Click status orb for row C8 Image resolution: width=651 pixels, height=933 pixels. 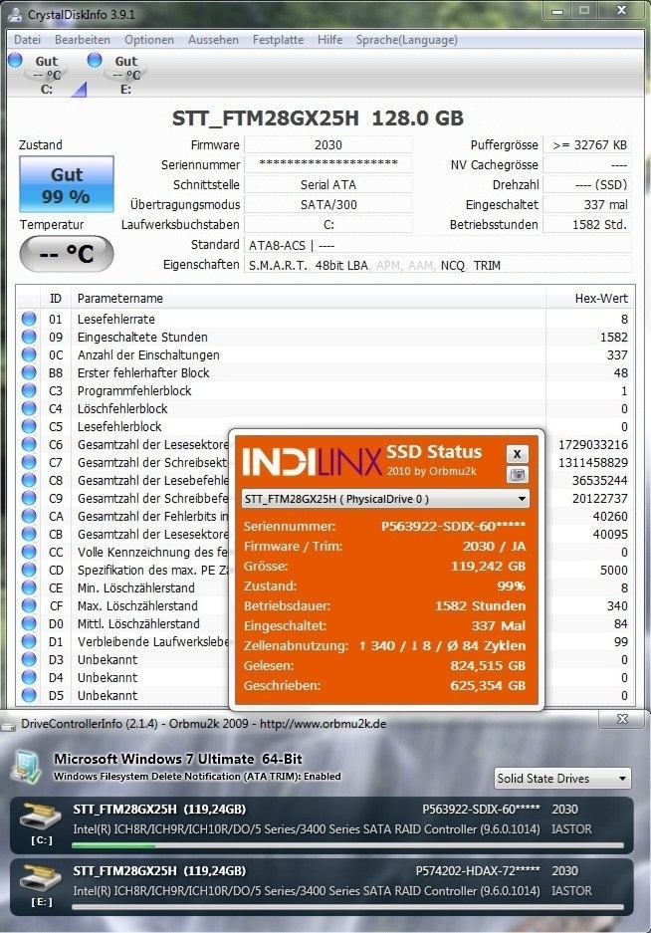(x=29, y=480)
